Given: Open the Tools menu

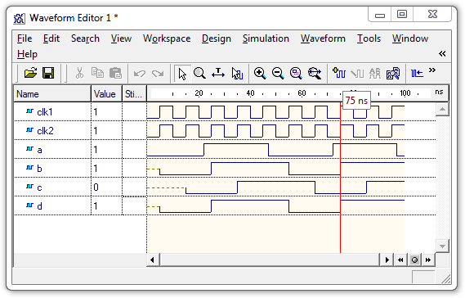Looking at the screenshot, I should coord(369,38).
